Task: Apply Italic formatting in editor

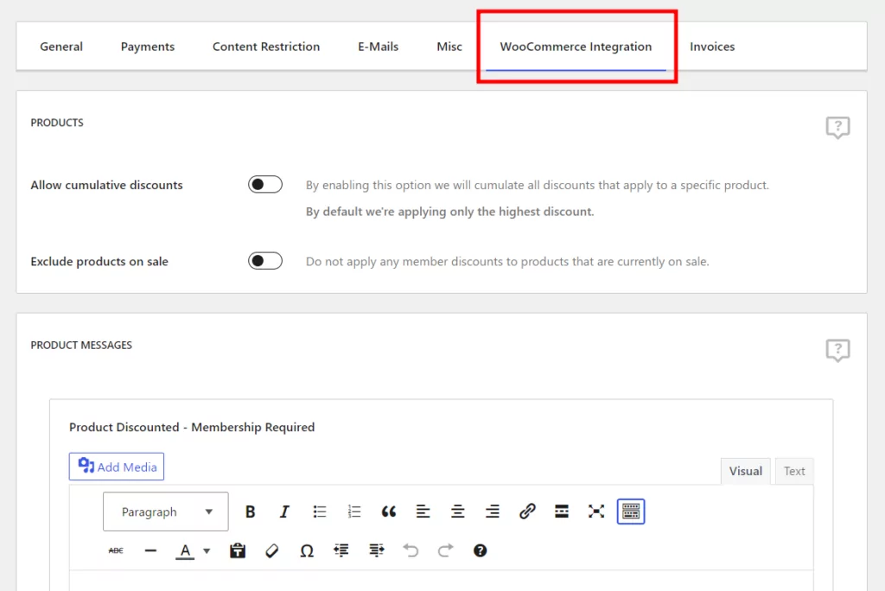Action: click(284, 512)
